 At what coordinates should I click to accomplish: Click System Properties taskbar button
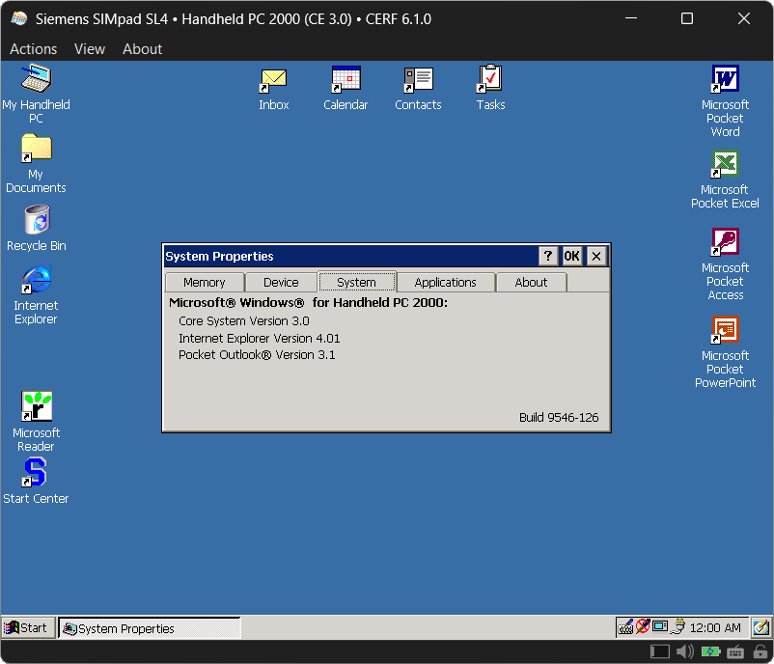pos(149,628)
